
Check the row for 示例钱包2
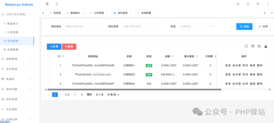pos(48,75)
